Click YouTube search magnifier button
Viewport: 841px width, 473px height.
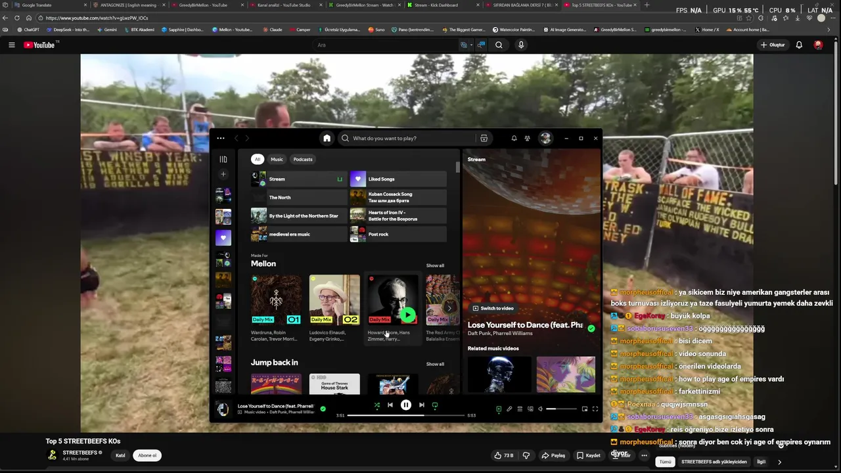pyautogui.click(x=499, y=45)
